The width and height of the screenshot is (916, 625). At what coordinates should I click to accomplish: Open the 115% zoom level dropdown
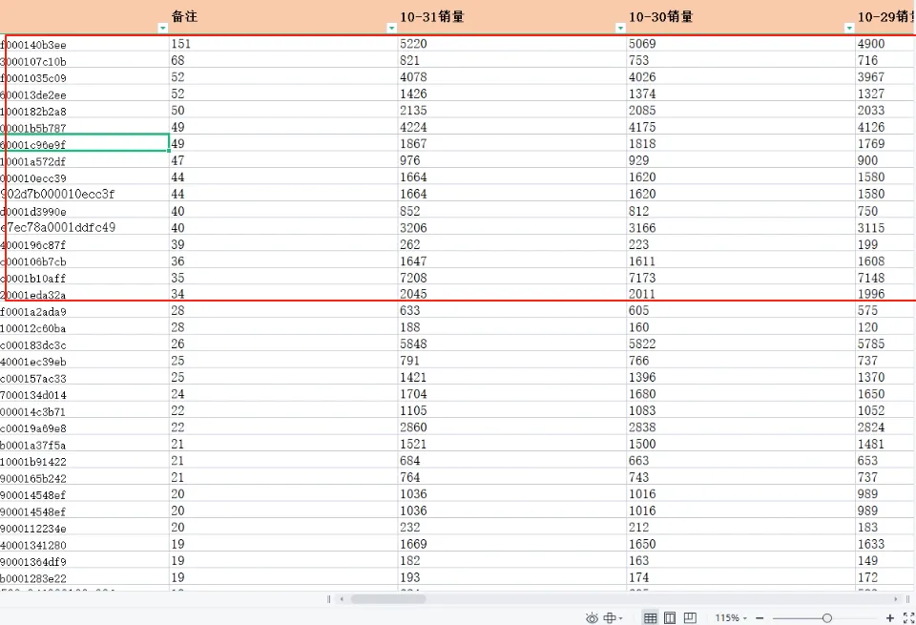click(x=732, y=618)
